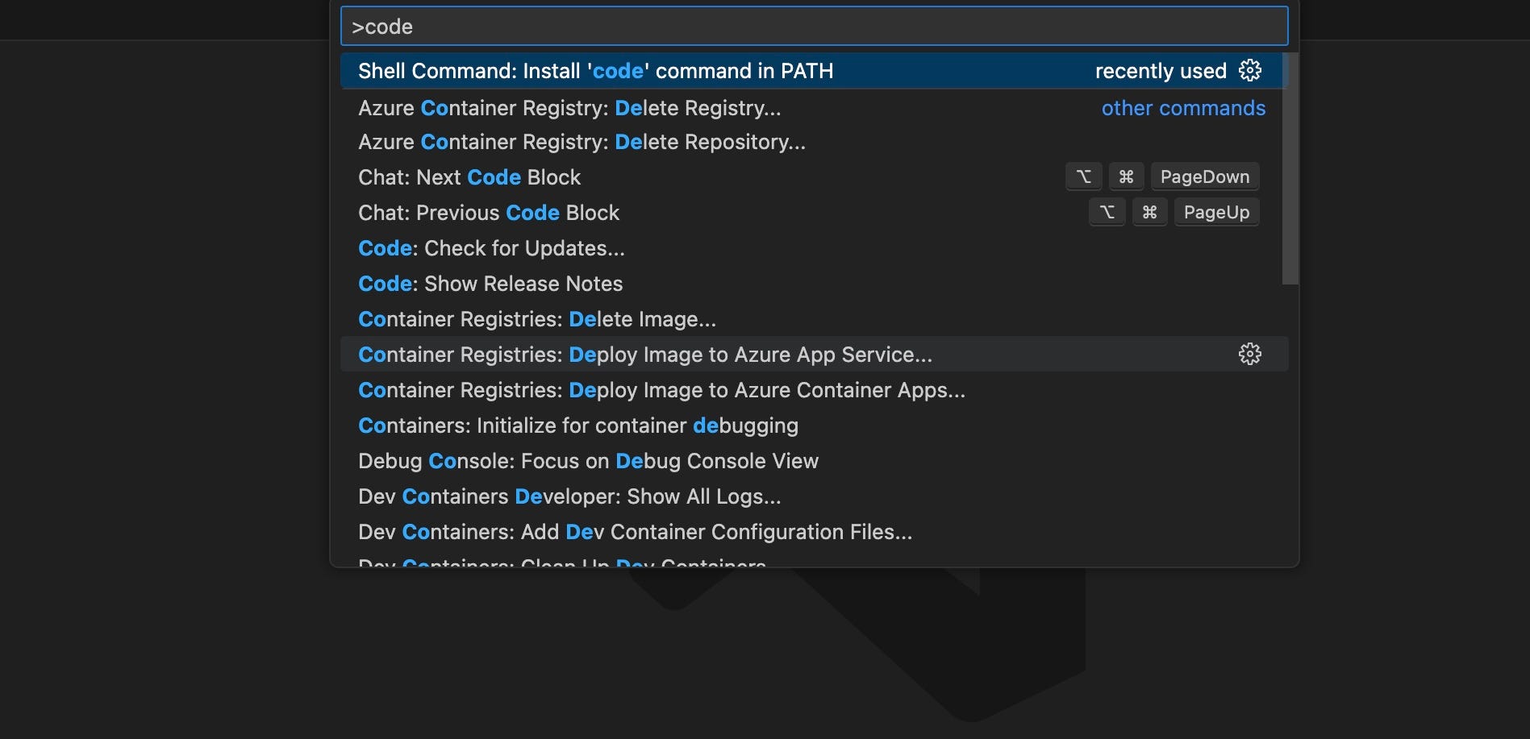Run Shell Command: Install 'code' command in PATH
This screenshot has height=739, width=1530.
(x=595, y=71)
